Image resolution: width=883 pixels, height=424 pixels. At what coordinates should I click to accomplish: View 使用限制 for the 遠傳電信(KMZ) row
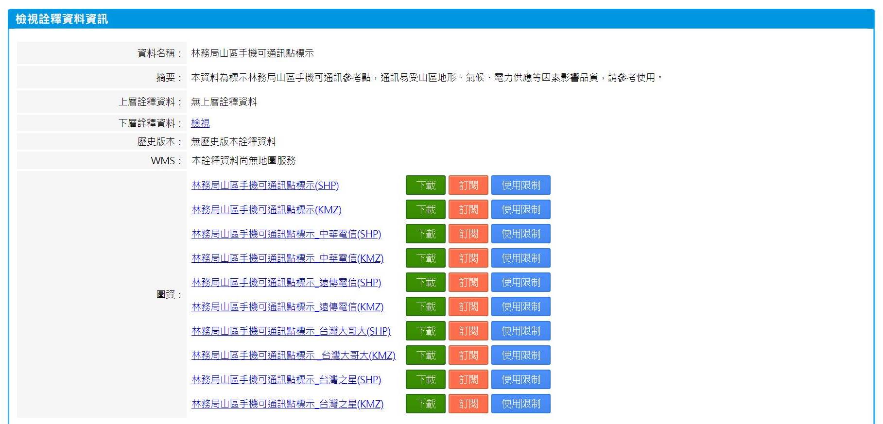520,306
